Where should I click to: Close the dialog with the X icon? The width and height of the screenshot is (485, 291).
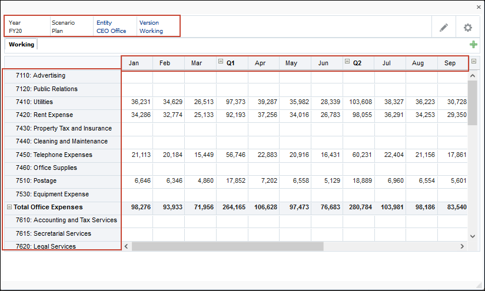[479, 7]
